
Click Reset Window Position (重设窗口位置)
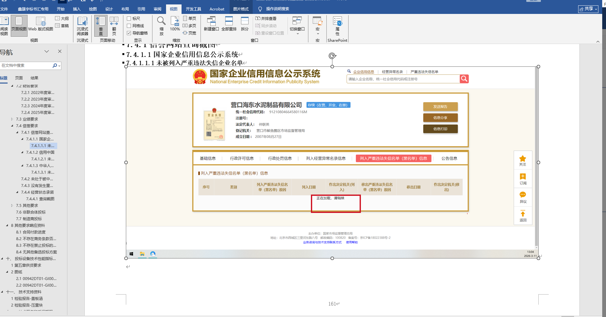(x=270, y=33)
